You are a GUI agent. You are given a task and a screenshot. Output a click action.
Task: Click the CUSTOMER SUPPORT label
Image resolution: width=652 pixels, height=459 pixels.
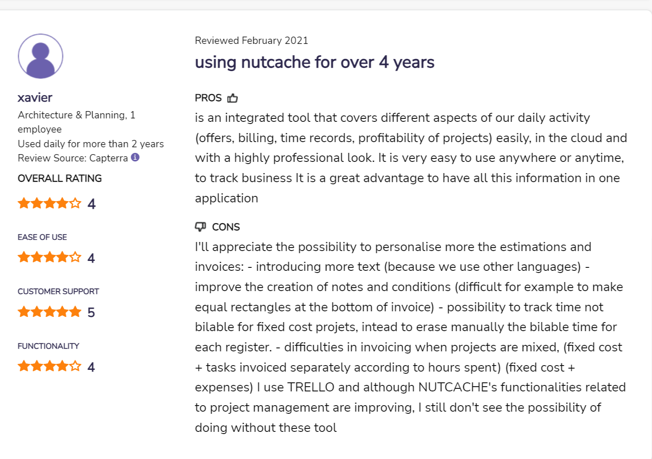pyautogui.click(x=58, y=292)
